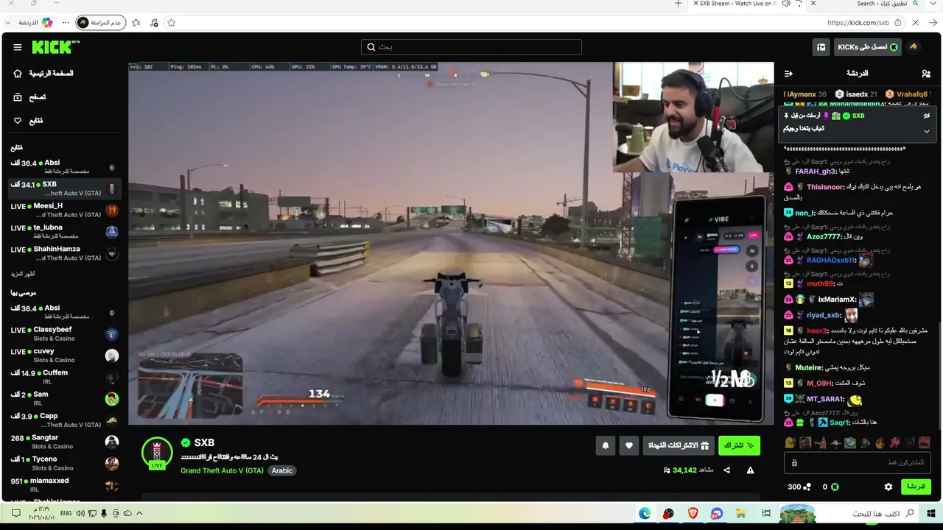Open Sam recommended channel

[64, 398]
